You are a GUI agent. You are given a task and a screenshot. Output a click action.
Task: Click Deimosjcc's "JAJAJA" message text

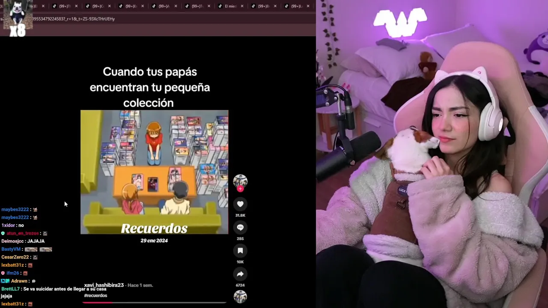coord(36,241)
